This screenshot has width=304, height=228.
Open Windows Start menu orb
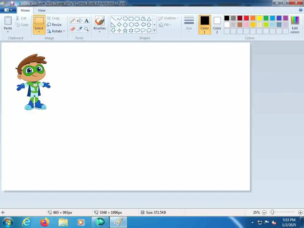8,222
